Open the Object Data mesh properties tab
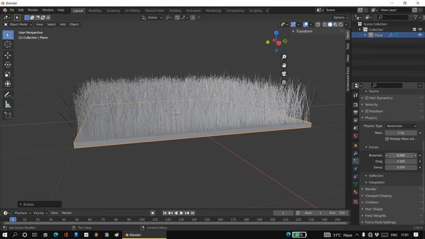 pos(355,184)
